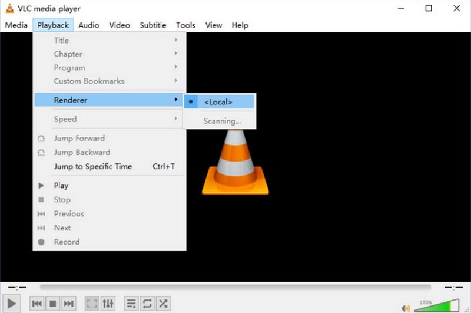Click Next media button in bottom toolbar
Screen dimensions: 471x313
69,304
